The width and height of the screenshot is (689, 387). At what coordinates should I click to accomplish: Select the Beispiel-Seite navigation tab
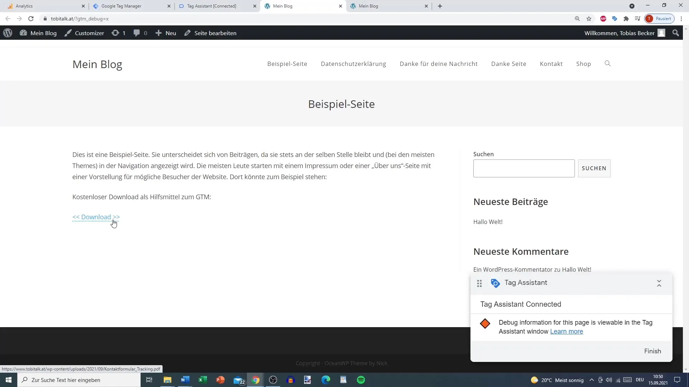[x=287, y=64]
